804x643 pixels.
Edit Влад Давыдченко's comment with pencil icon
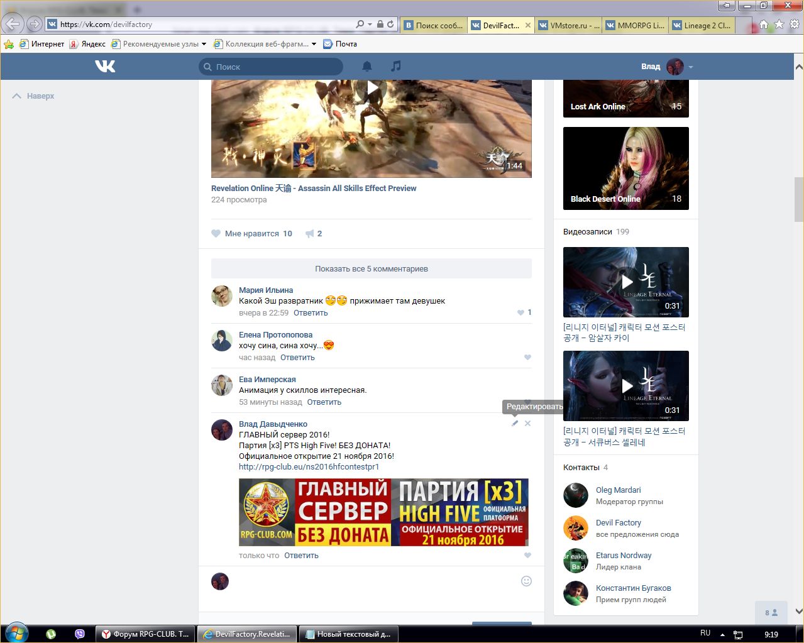coord(515,424)
